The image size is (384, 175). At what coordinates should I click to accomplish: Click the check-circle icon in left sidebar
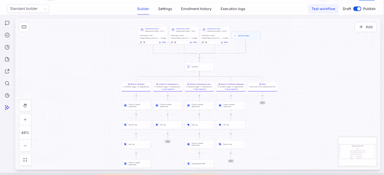coord(7,35)
